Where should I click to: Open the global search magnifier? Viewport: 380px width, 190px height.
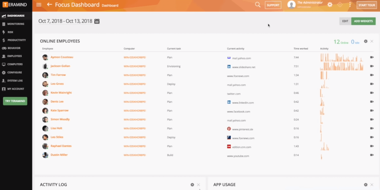coord(258,4)
